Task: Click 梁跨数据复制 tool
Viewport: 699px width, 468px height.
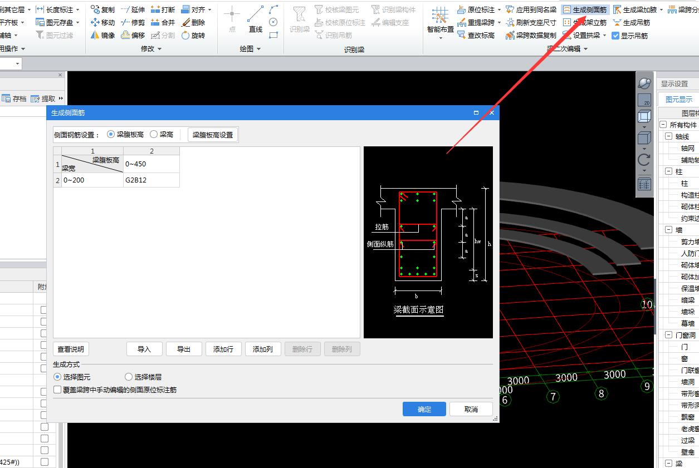Action: 531,35
